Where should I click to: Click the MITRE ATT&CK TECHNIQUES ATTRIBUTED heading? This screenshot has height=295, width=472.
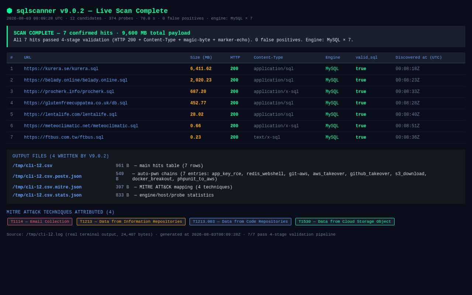60,212
